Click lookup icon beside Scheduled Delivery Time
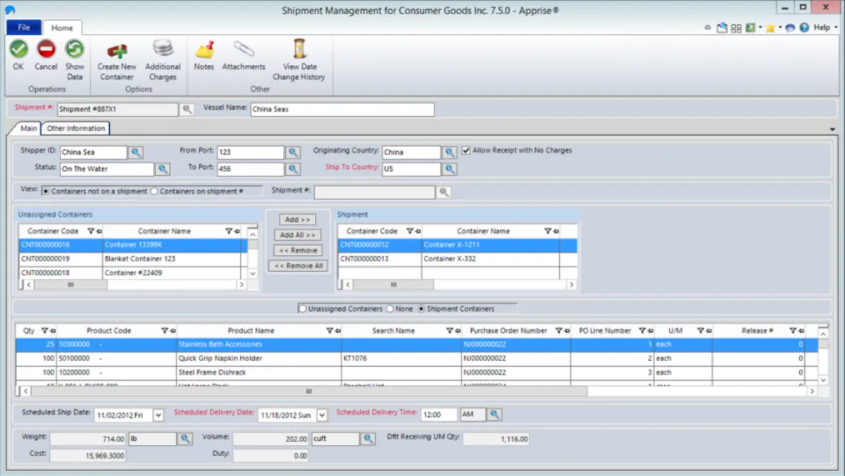Viewport: 845px width, 476px height. (495, 415)
